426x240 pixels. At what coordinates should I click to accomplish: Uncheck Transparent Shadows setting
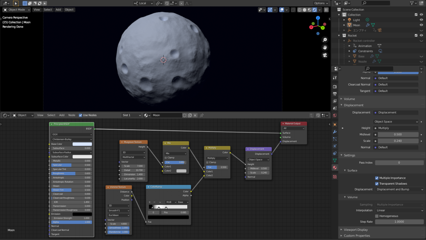[377, 184]
